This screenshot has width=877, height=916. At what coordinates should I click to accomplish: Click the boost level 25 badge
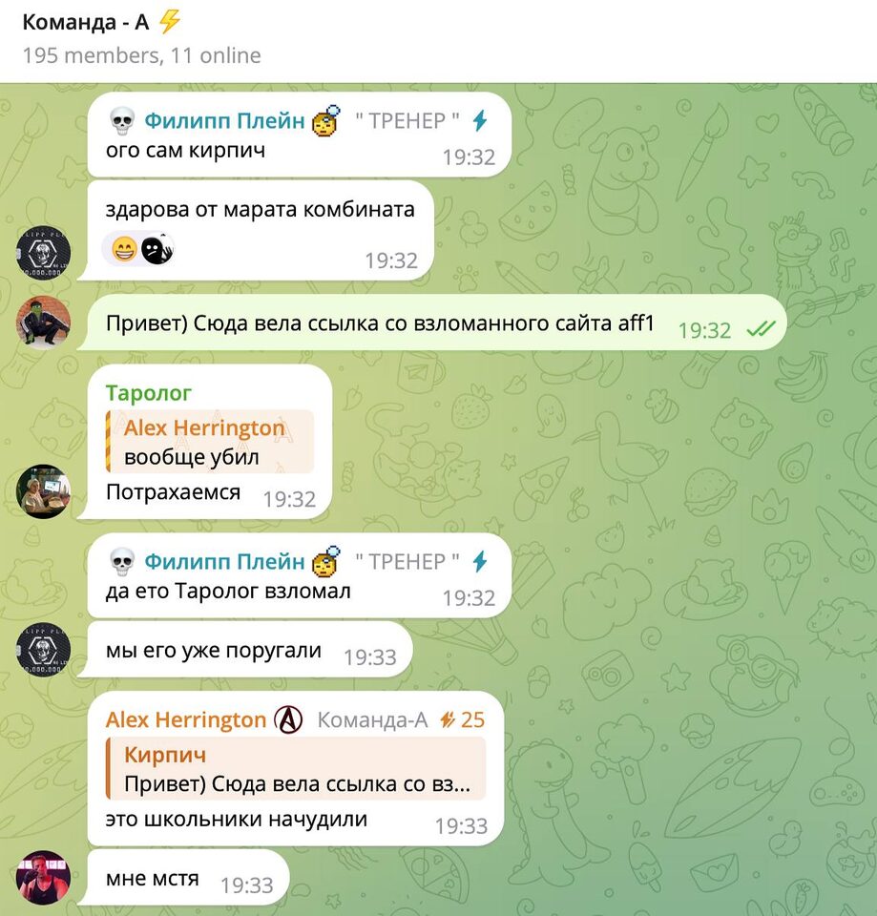(463, 719)
